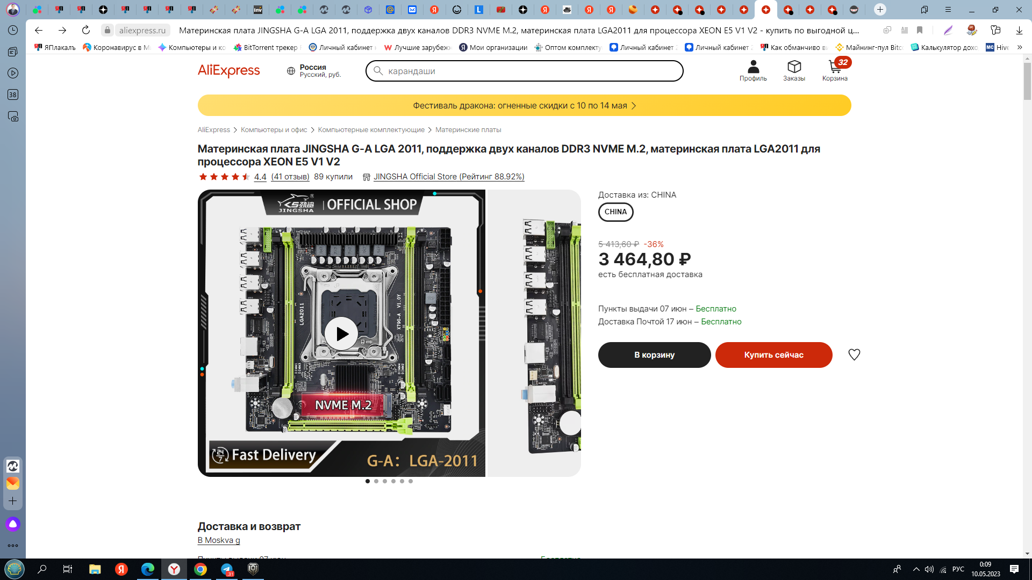Open the sidebar three-dots more menu
Viewport: 1032px width, 580px height.
[13, 546]
